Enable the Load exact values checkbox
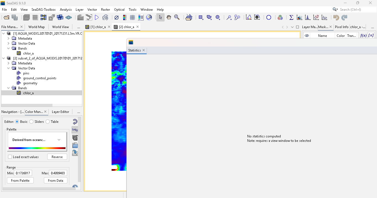The width and height of the screenshot is (377, 198). (x=10, y=157)
